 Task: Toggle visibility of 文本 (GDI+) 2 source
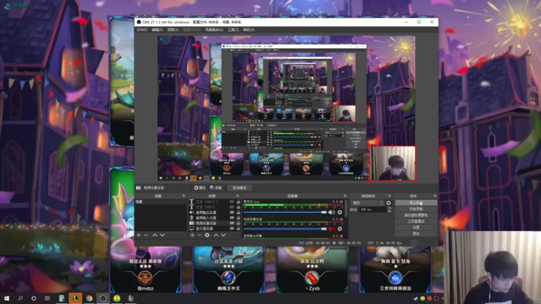232,201
